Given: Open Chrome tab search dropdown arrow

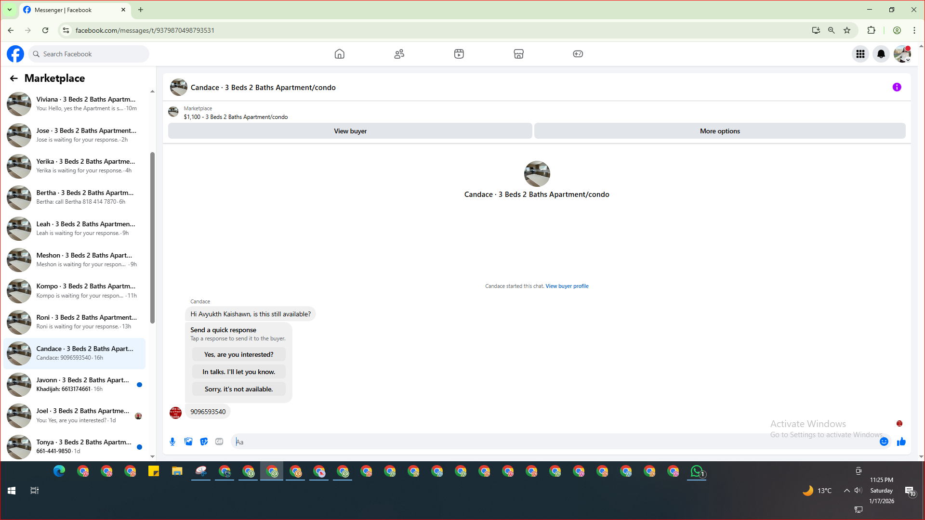Looking at the screenshot, I should click(x=9, y=10).
